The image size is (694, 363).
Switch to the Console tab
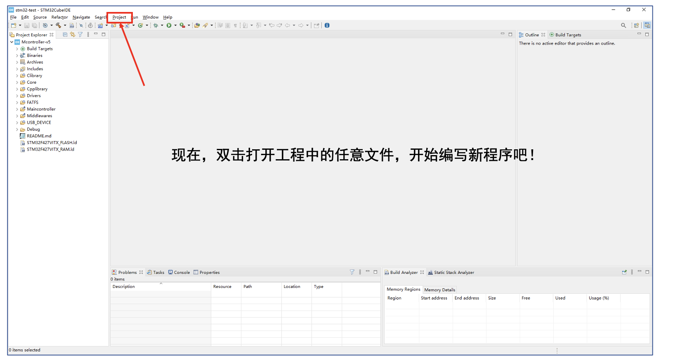coord(179,273)
